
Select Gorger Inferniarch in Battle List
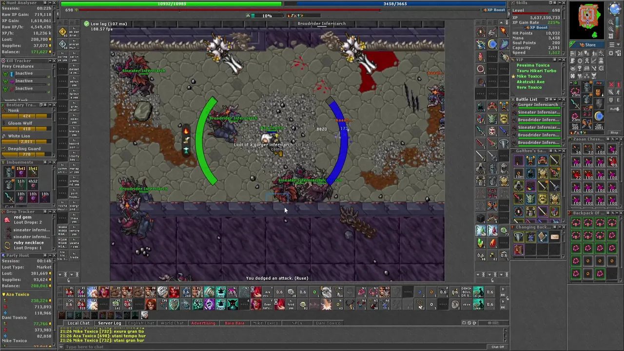pyautogui.click(x=538, y=105)
